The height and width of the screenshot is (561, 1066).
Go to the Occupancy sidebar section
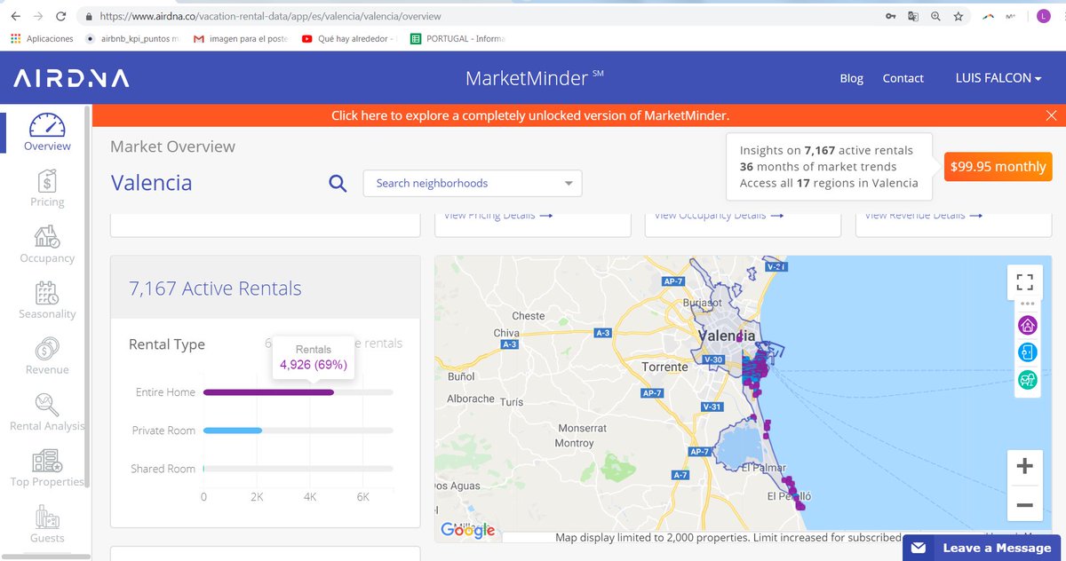pos(47,244)
